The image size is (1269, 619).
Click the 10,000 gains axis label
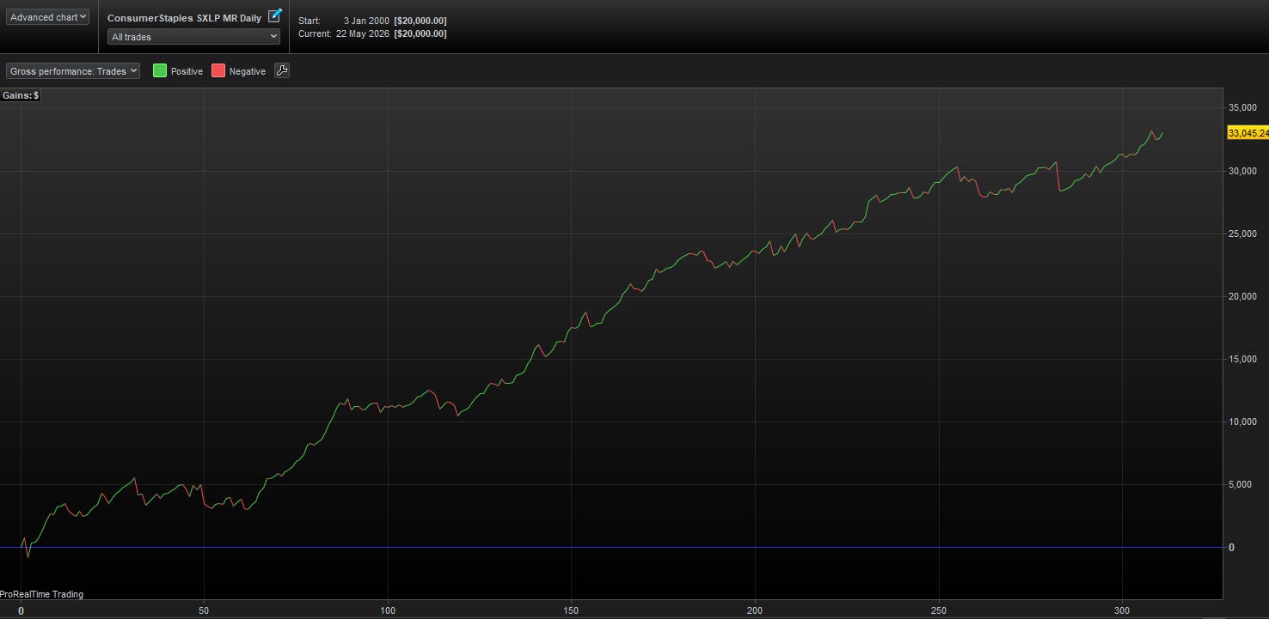tap(1242, 422)
